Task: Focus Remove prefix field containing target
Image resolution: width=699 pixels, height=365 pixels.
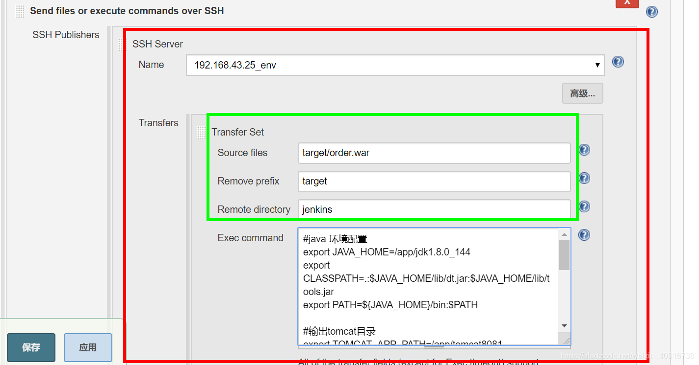Action: point(434,181)
